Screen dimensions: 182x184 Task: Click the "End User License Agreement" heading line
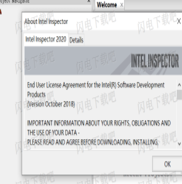96,85
